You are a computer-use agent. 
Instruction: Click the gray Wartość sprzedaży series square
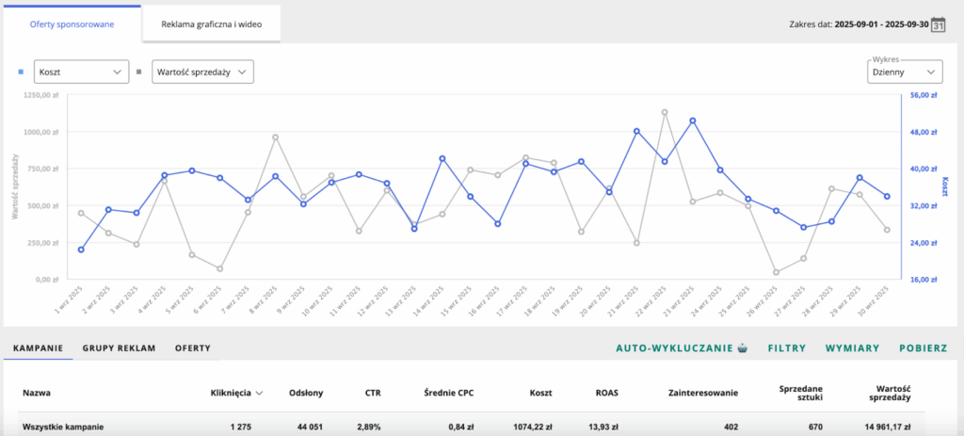[140, 71]
